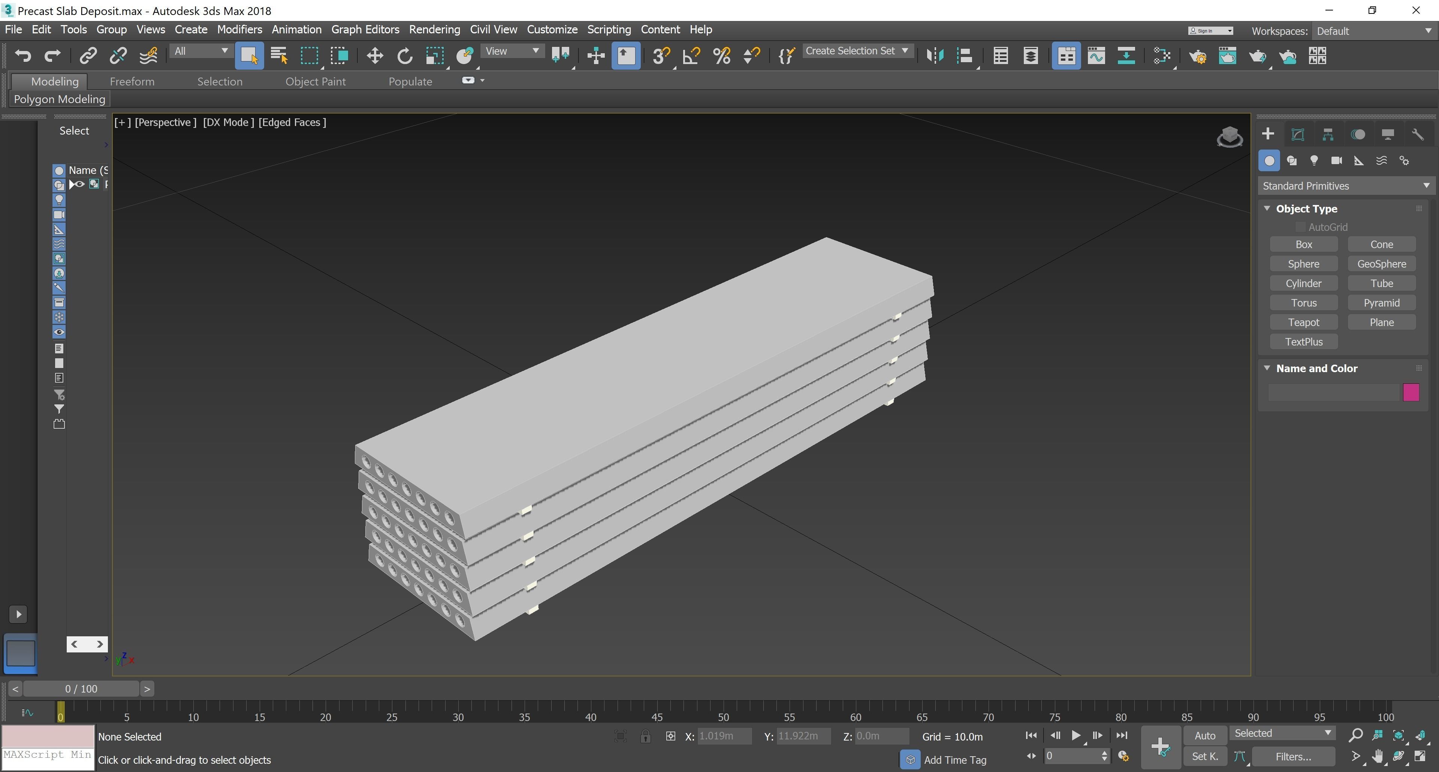Click the TextPlus button
This screenshot has width=1439, height=772.
pos(1304,342)
